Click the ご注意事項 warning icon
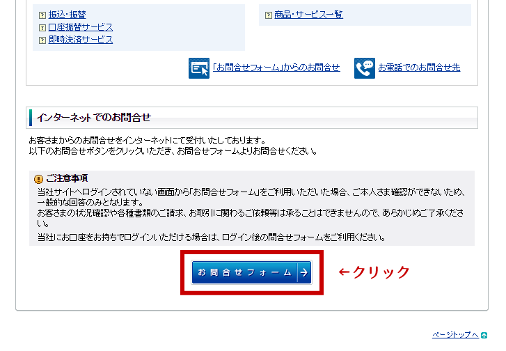 tap(38, 179)
